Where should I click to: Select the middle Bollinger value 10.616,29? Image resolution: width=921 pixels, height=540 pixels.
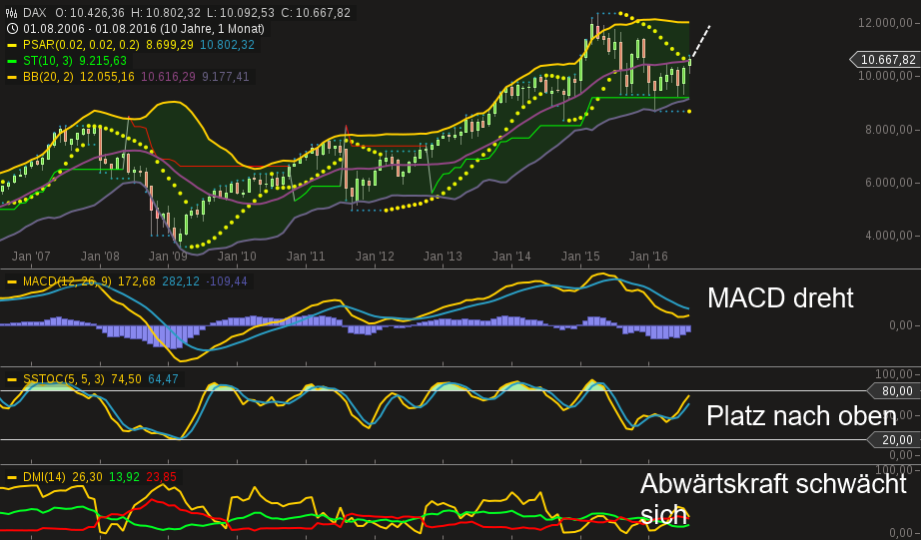click(169, 76)
